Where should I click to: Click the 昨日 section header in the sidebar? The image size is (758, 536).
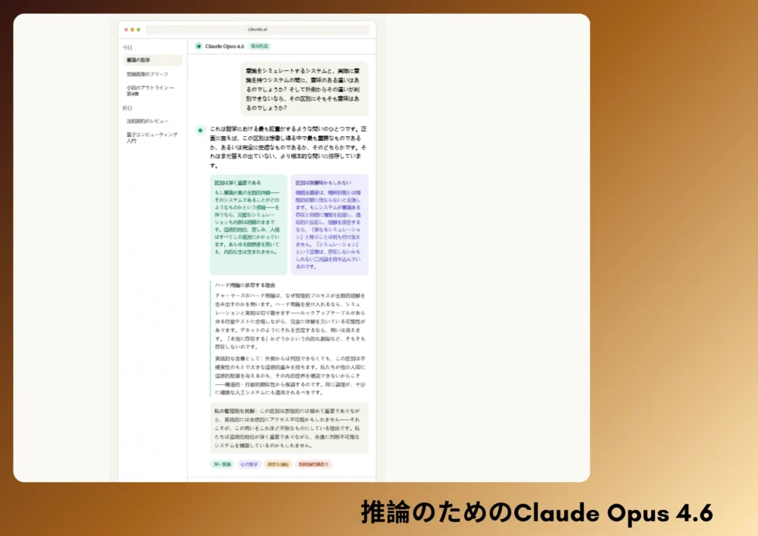pyautogui.click(x=127, y=108)
